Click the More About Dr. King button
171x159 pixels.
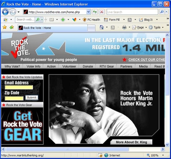click(131, 142)
